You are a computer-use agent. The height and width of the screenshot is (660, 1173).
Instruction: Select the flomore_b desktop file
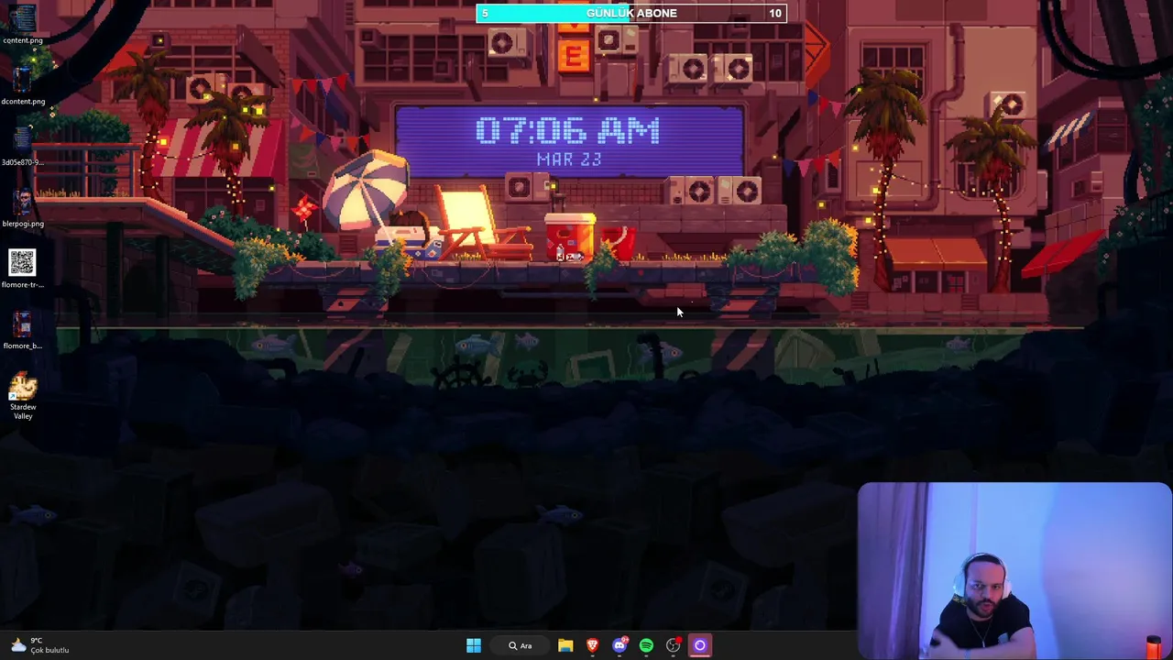(x=22, y=329)
